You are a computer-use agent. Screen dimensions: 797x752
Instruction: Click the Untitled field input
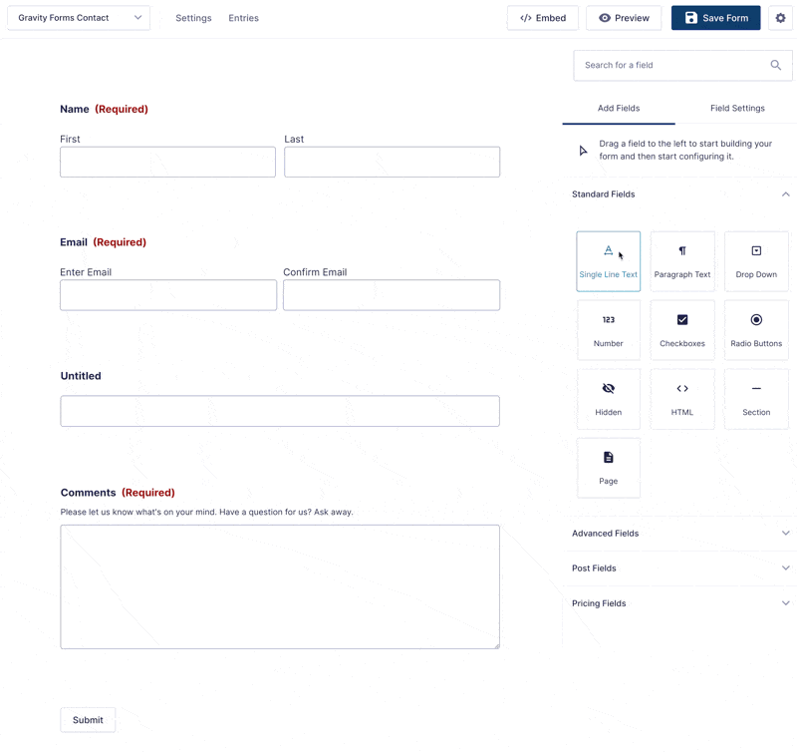280,411
